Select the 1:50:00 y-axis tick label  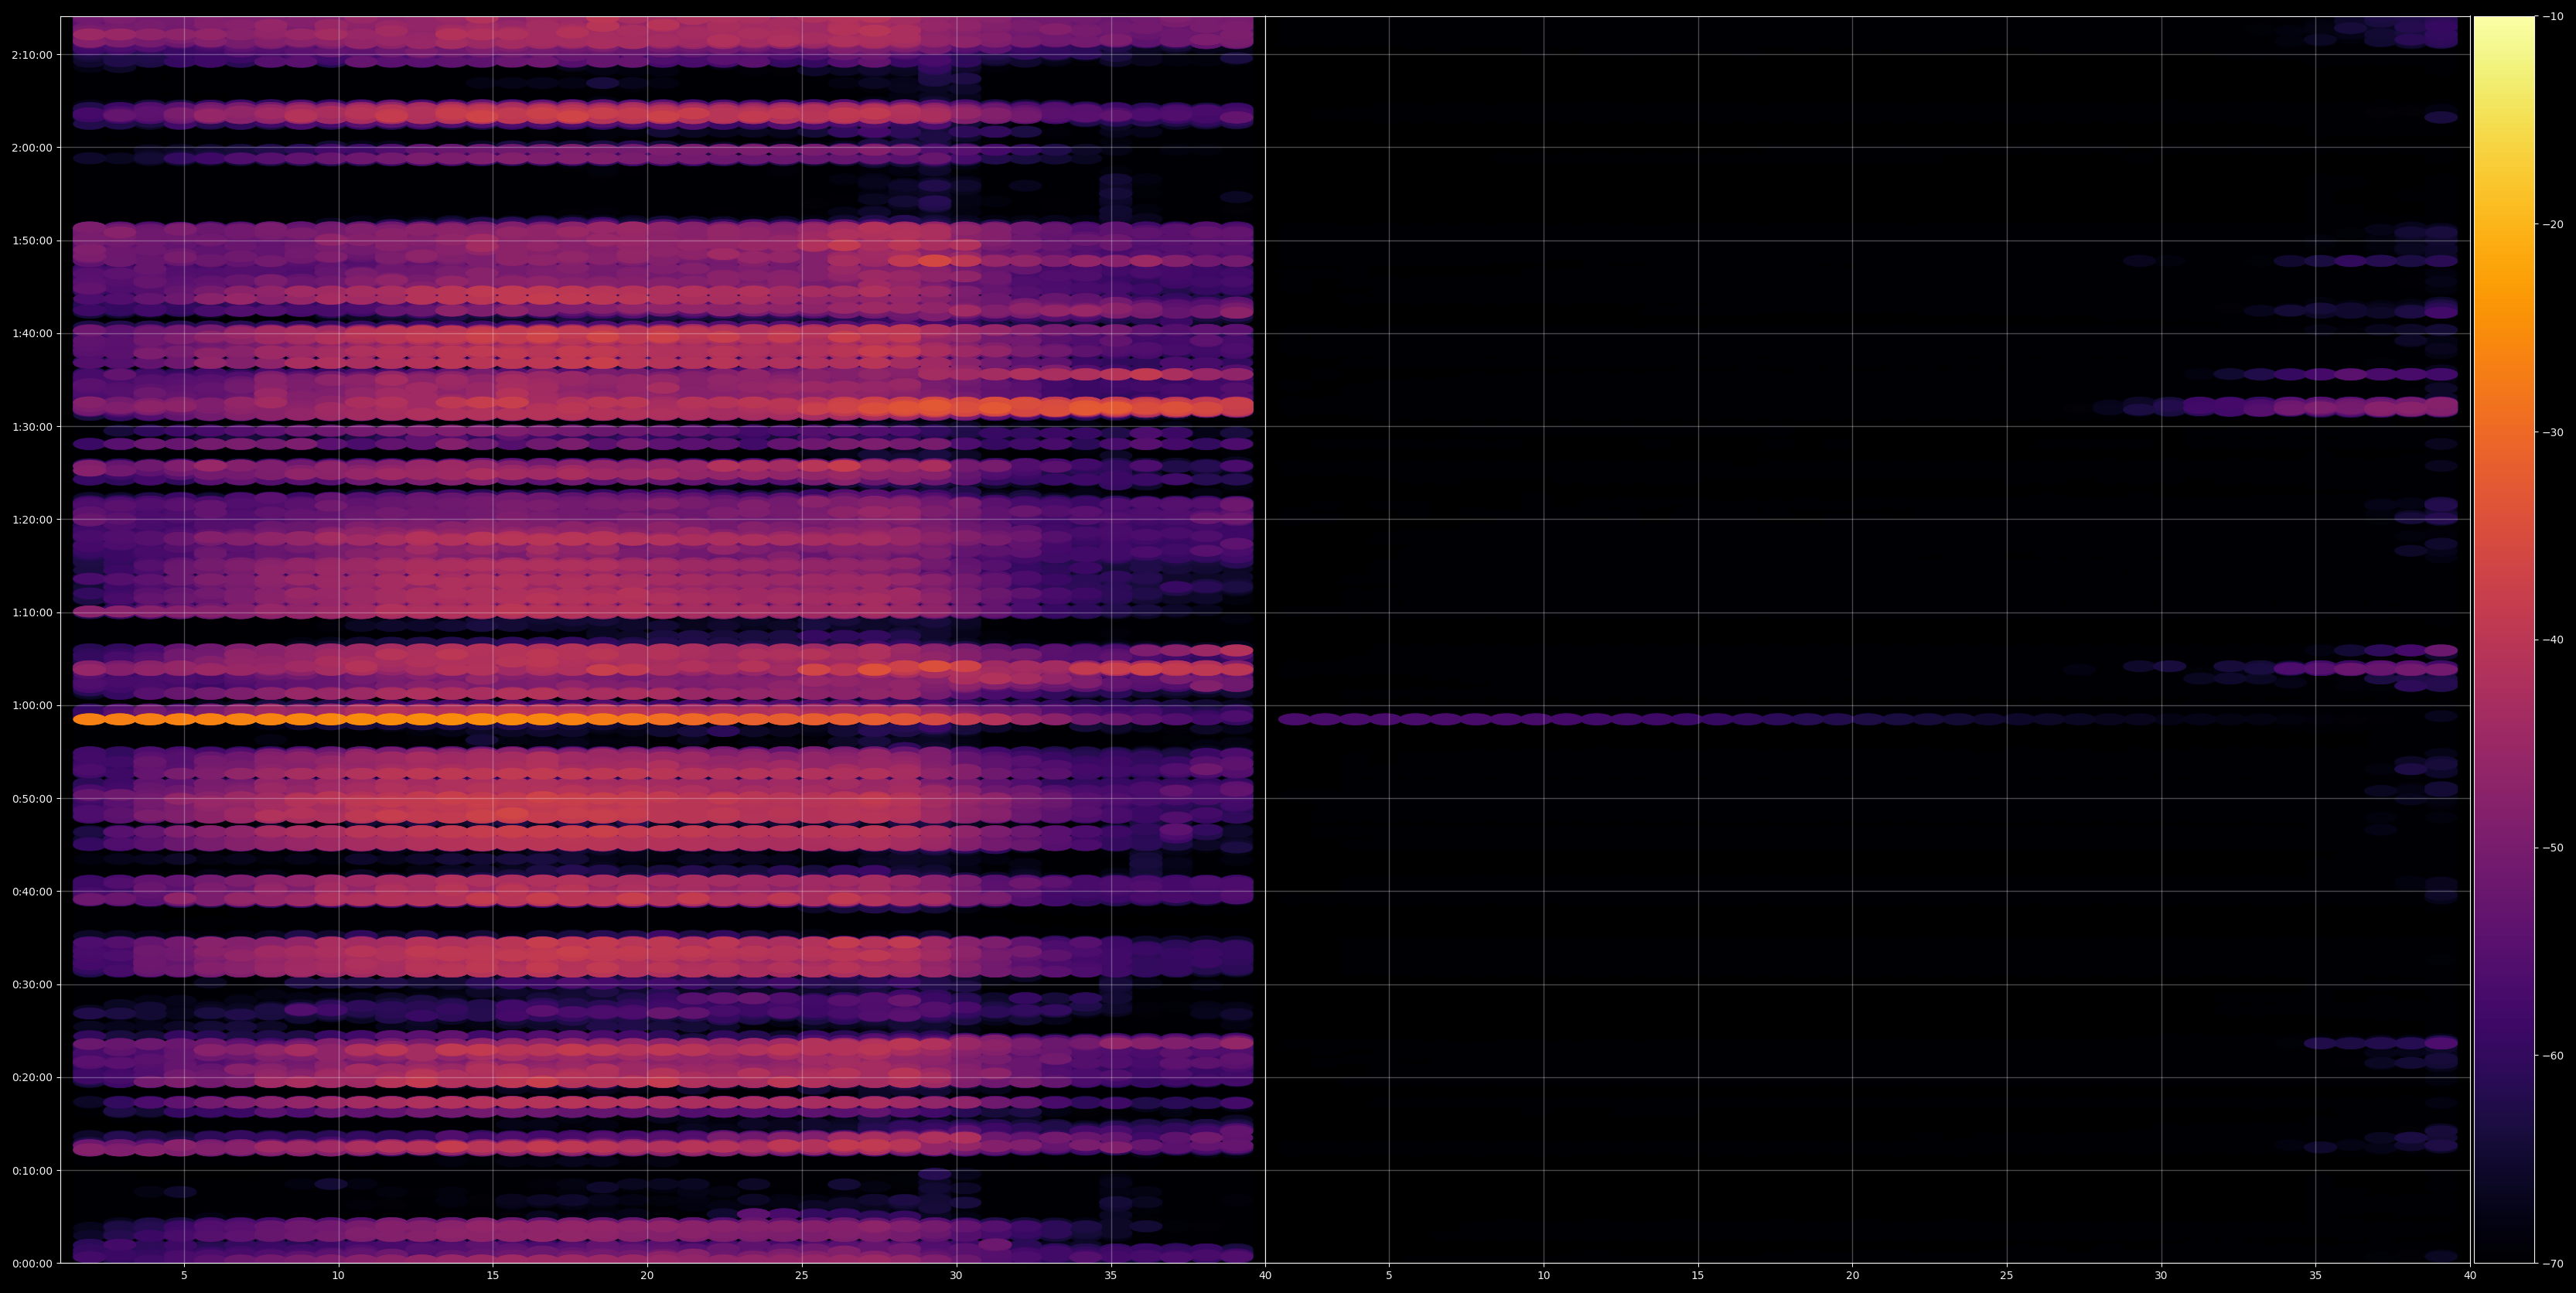(x=32, y=241)
